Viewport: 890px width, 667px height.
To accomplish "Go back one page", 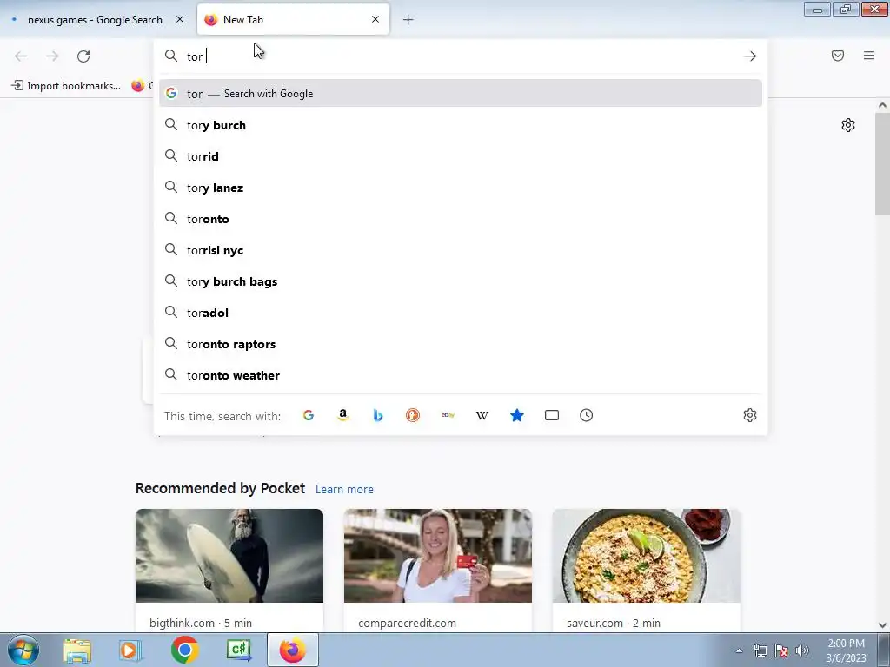I will (21, 56).
